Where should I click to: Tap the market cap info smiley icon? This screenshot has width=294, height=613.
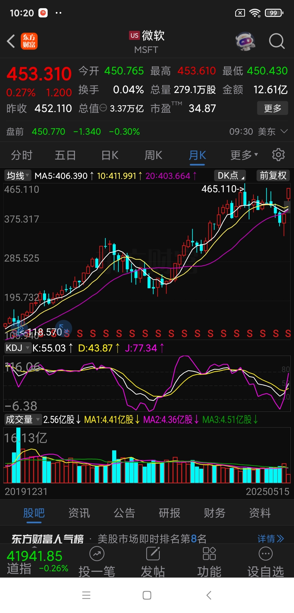point(103,108)
